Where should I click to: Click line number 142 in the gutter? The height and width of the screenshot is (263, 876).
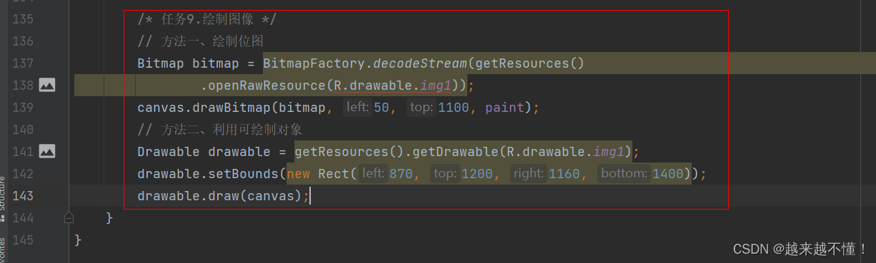23,173
